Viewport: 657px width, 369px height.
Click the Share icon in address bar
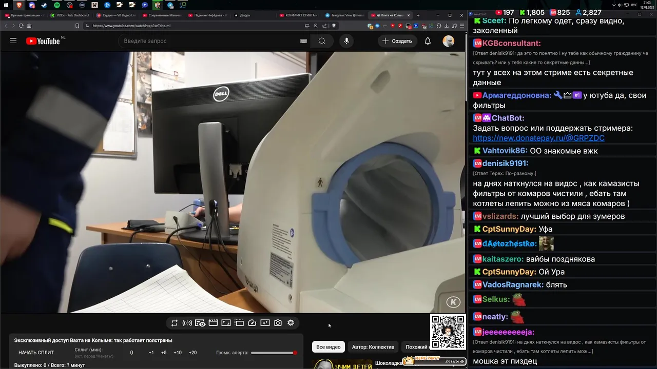pyautogui.click(x=324, y=26)
